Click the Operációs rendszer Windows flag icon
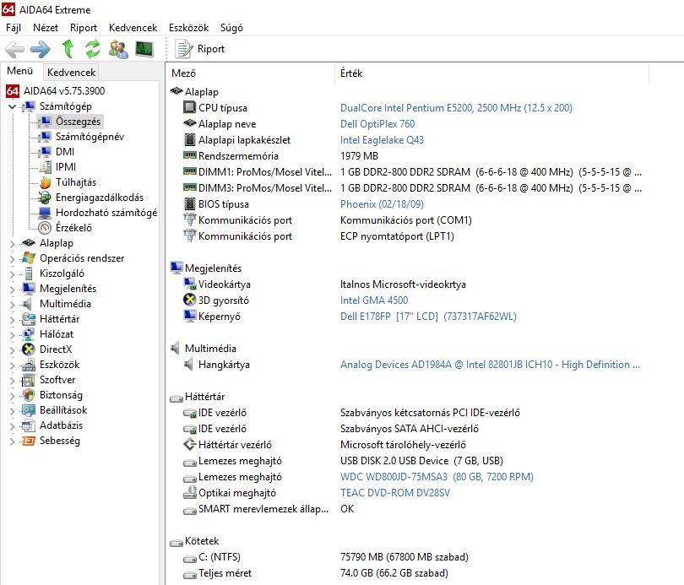 pos(29,258)
